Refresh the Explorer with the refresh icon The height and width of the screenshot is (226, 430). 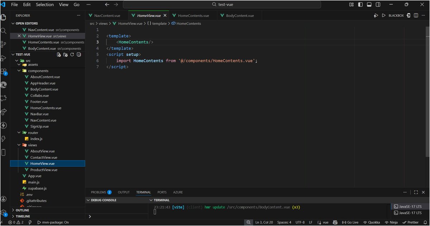click(72, 54)
